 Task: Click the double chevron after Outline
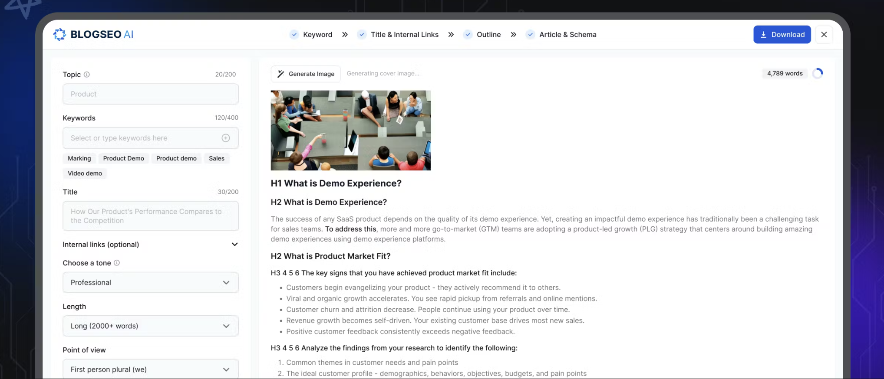pyautogui.click(x=514, y=34)
